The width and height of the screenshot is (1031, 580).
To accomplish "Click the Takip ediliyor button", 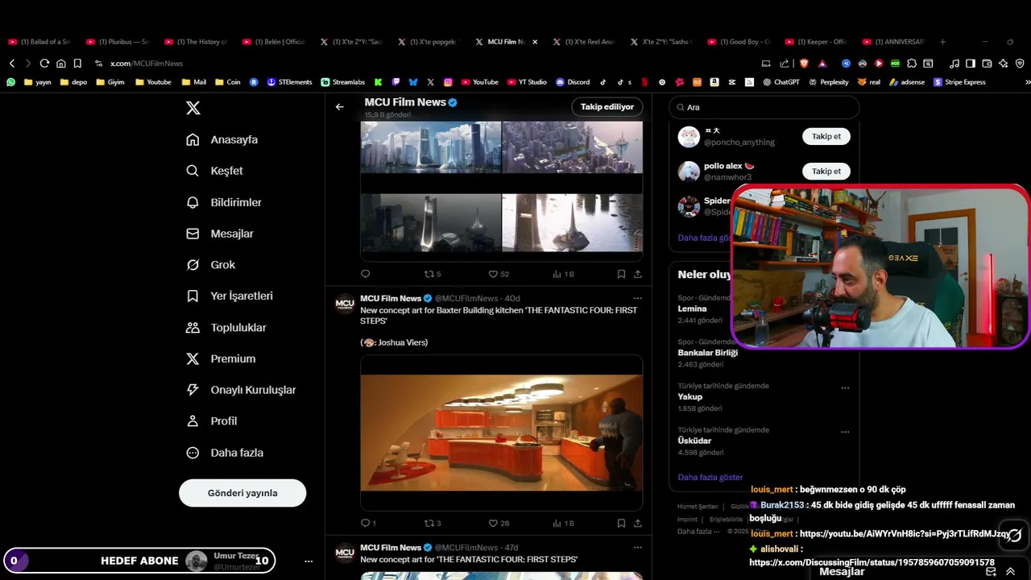I will coord(607,106).
